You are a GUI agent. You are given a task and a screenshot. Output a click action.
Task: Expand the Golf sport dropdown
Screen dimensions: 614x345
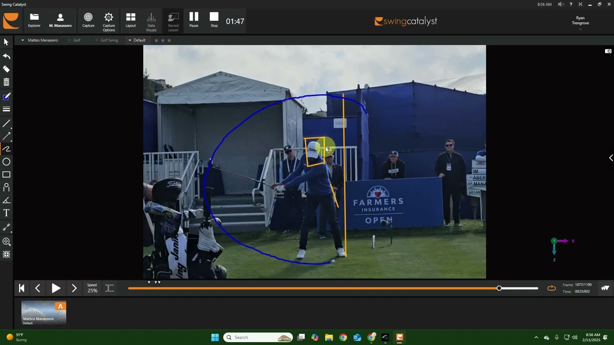74,40
